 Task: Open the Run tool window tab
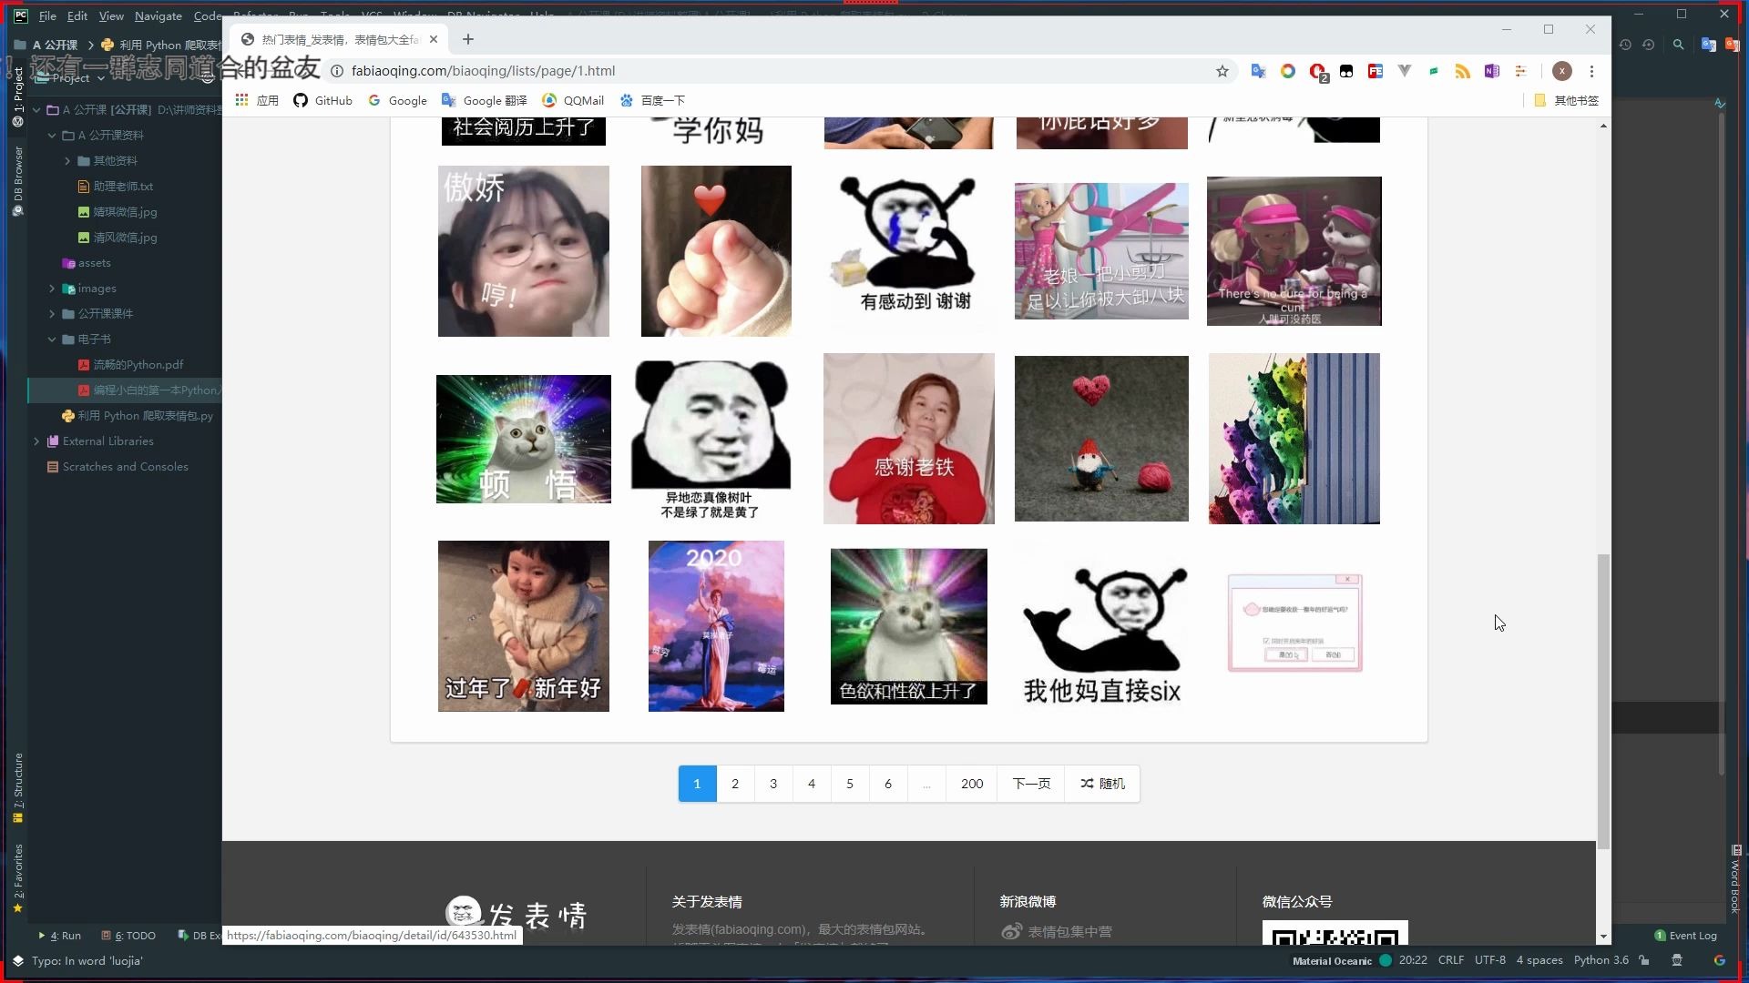(x=60, y=935)
